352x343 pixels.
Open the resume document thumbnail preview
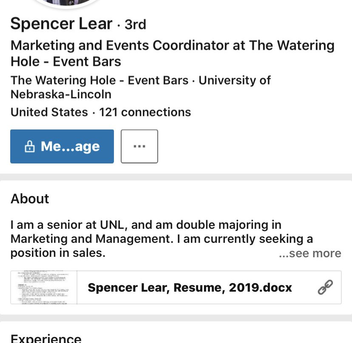pyautogui.click(x=44, y=287)
